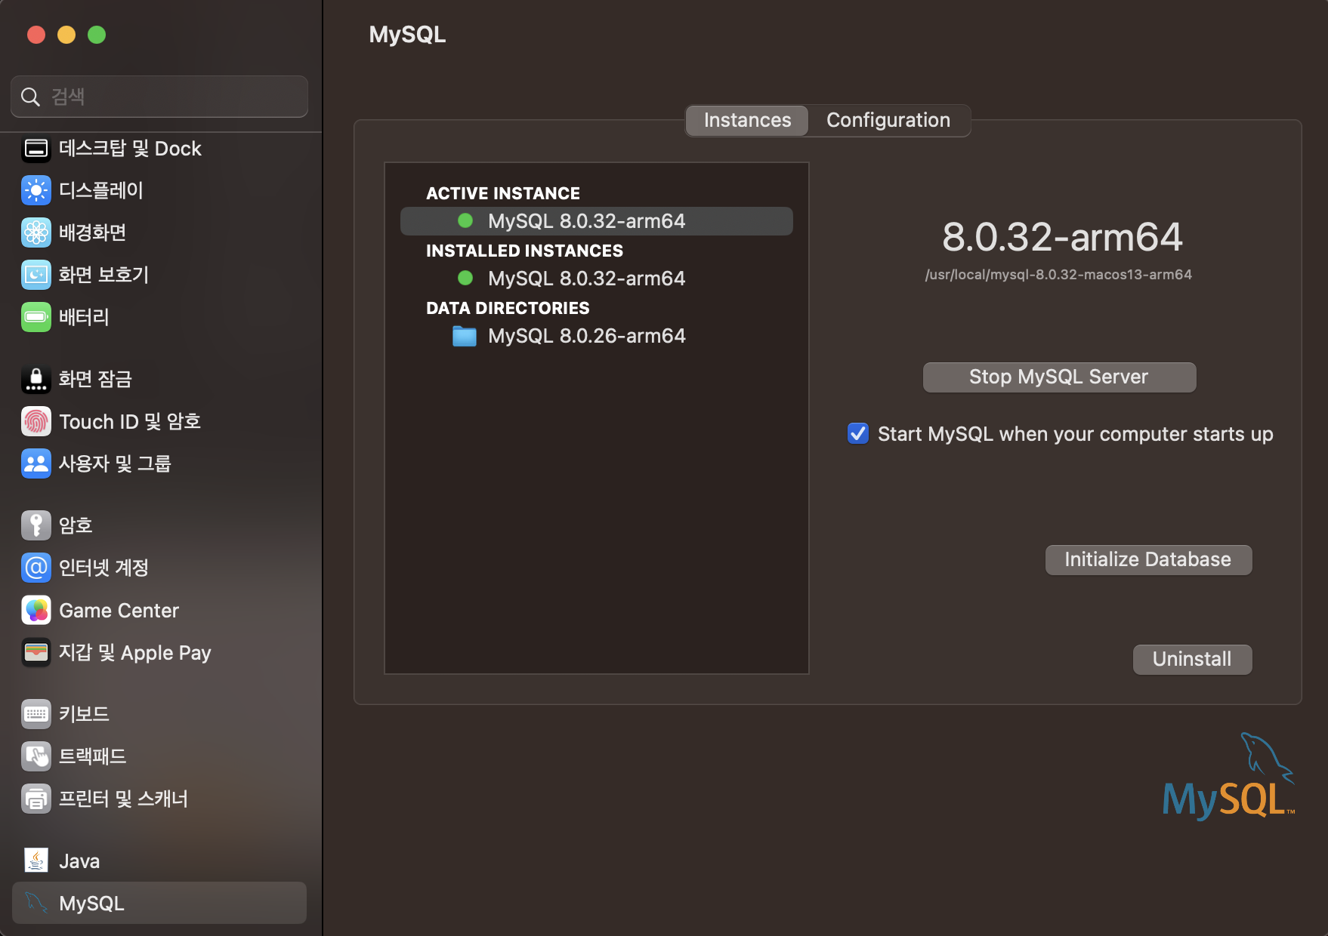Select active instance MySQL 8.0.32-arm64 row
Screen dimensions: 1328x936
pyautogui.click(x=597, y=221)
